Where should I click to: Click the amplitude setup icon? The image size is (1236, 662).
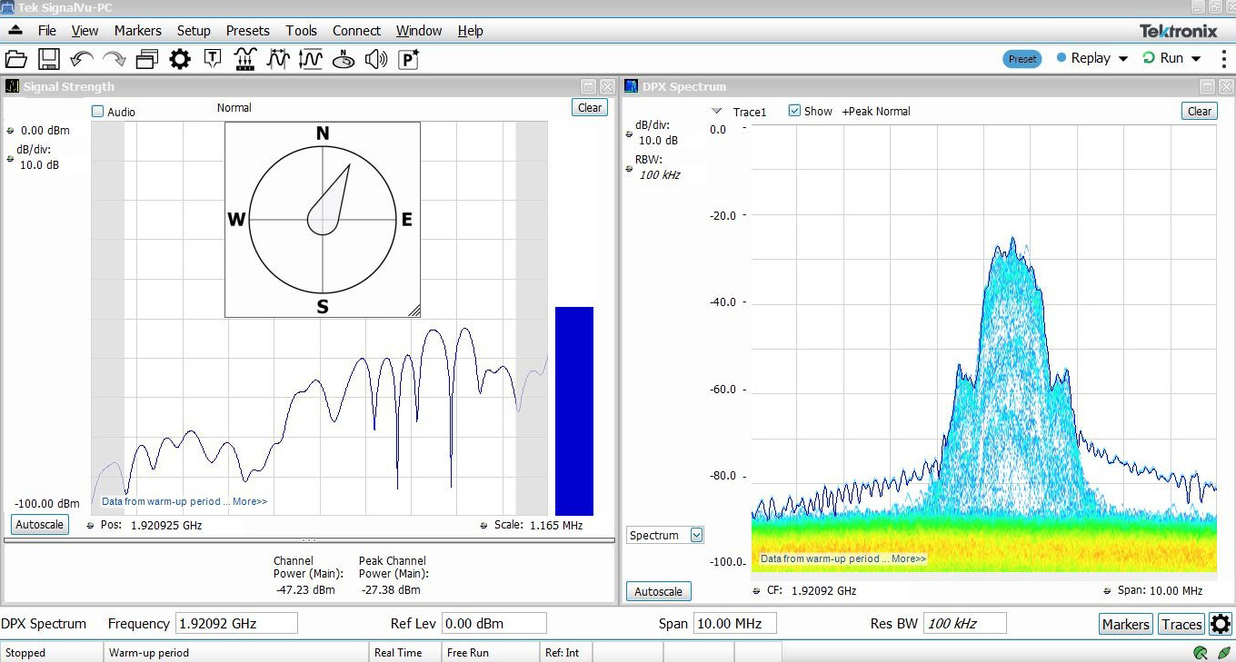pyautogui.click(x=310, y=58)
